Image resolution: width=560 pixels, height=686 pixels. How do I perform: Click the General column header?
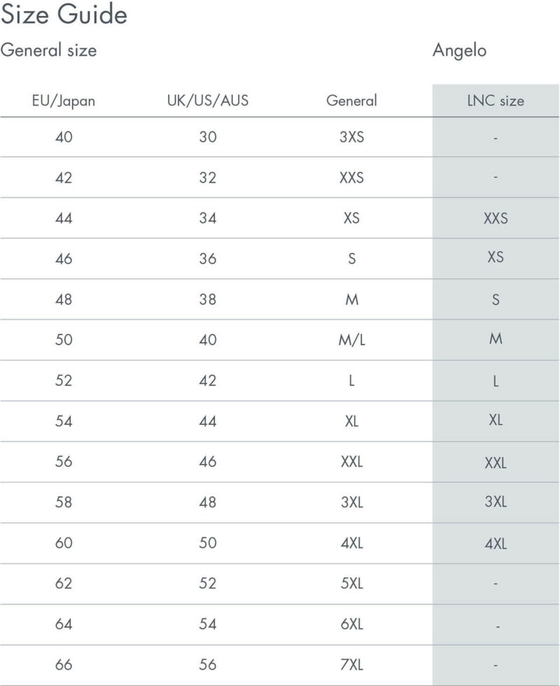pyautogui.click(x=351, y=101)
